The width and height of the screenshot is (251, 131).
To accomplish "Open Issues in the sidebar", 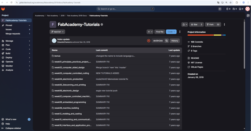I will point(16,30).
